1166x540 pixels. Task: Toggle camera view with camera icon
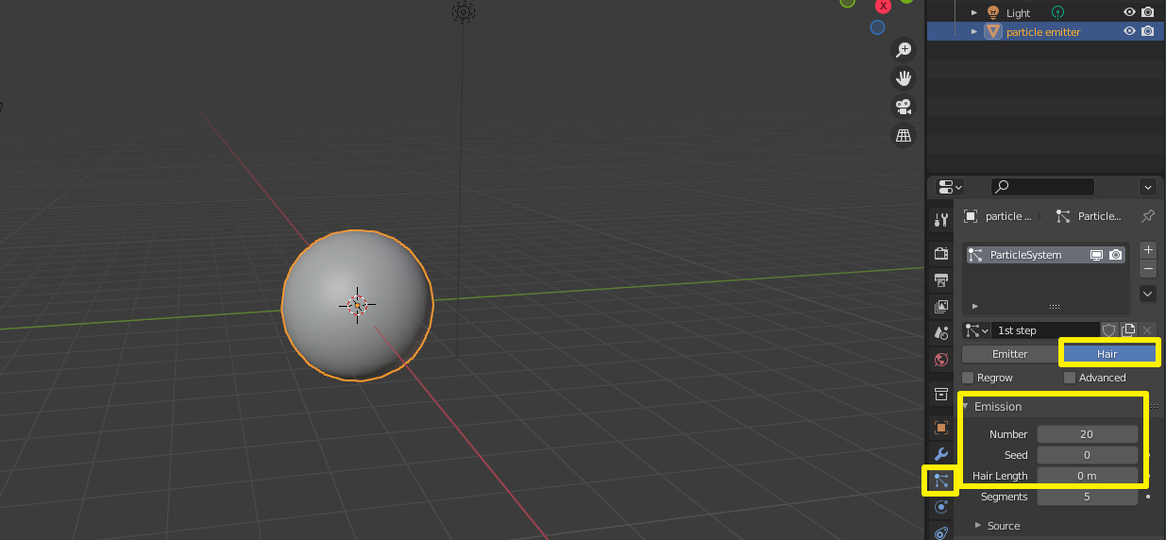[904, 106]
